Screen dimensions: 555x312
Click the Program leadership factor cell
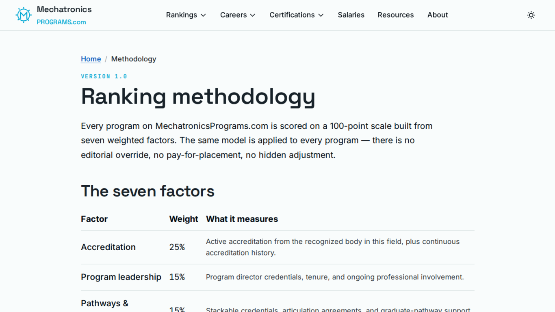[121, 277]
